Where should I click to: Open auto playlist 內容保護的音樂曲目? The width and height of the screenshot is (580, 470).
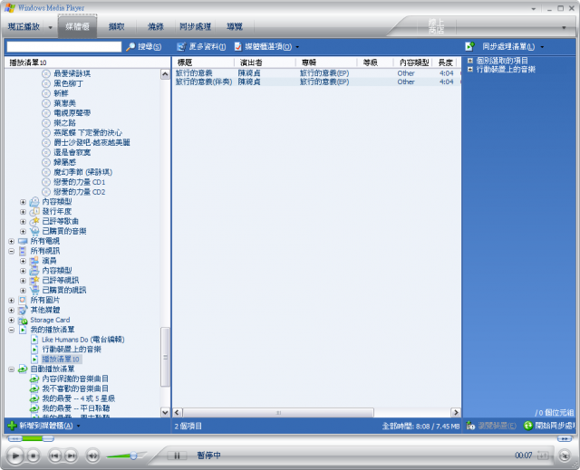point(75,379)
